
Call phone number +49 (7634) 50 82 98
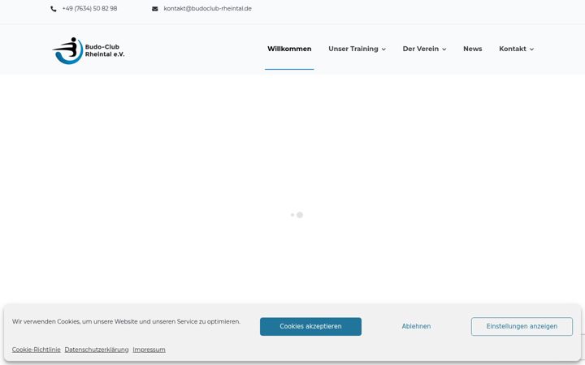89,9
